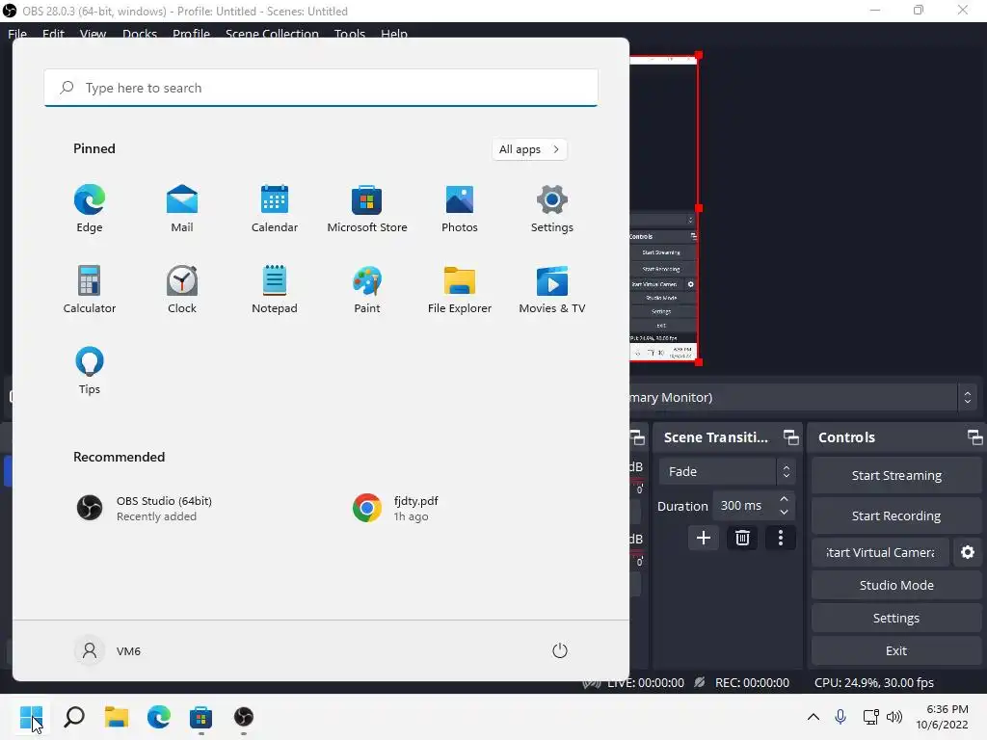Screen dimensions: 987x740
Task: Click Start Recording
Action: pyautogui.click(x=896, y=516)
